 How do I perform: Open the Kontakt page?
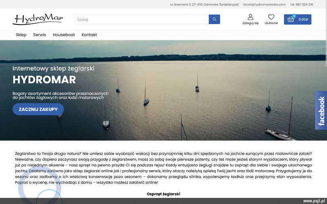89,35
